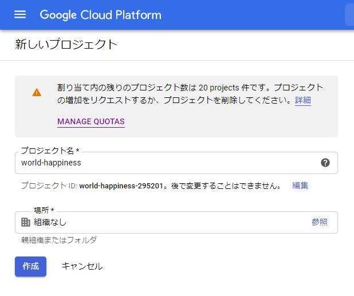Click the Google Cloud Platform logo text
This screenshot has height=296, width=354.
pos(101,15)
